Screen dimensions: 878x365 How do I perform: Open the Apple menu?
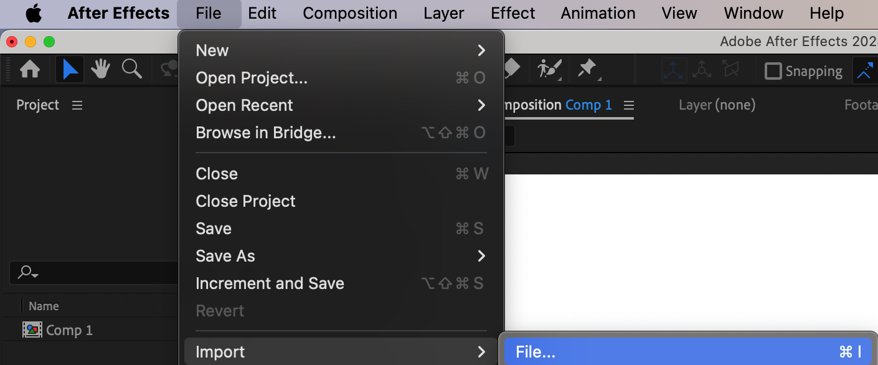click(x=34, y=13)
